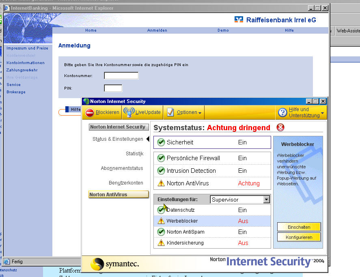The height and width of the screenshot is (277, 360).
Task: Click the Kontonummer input field
Action: click(121, 75)
